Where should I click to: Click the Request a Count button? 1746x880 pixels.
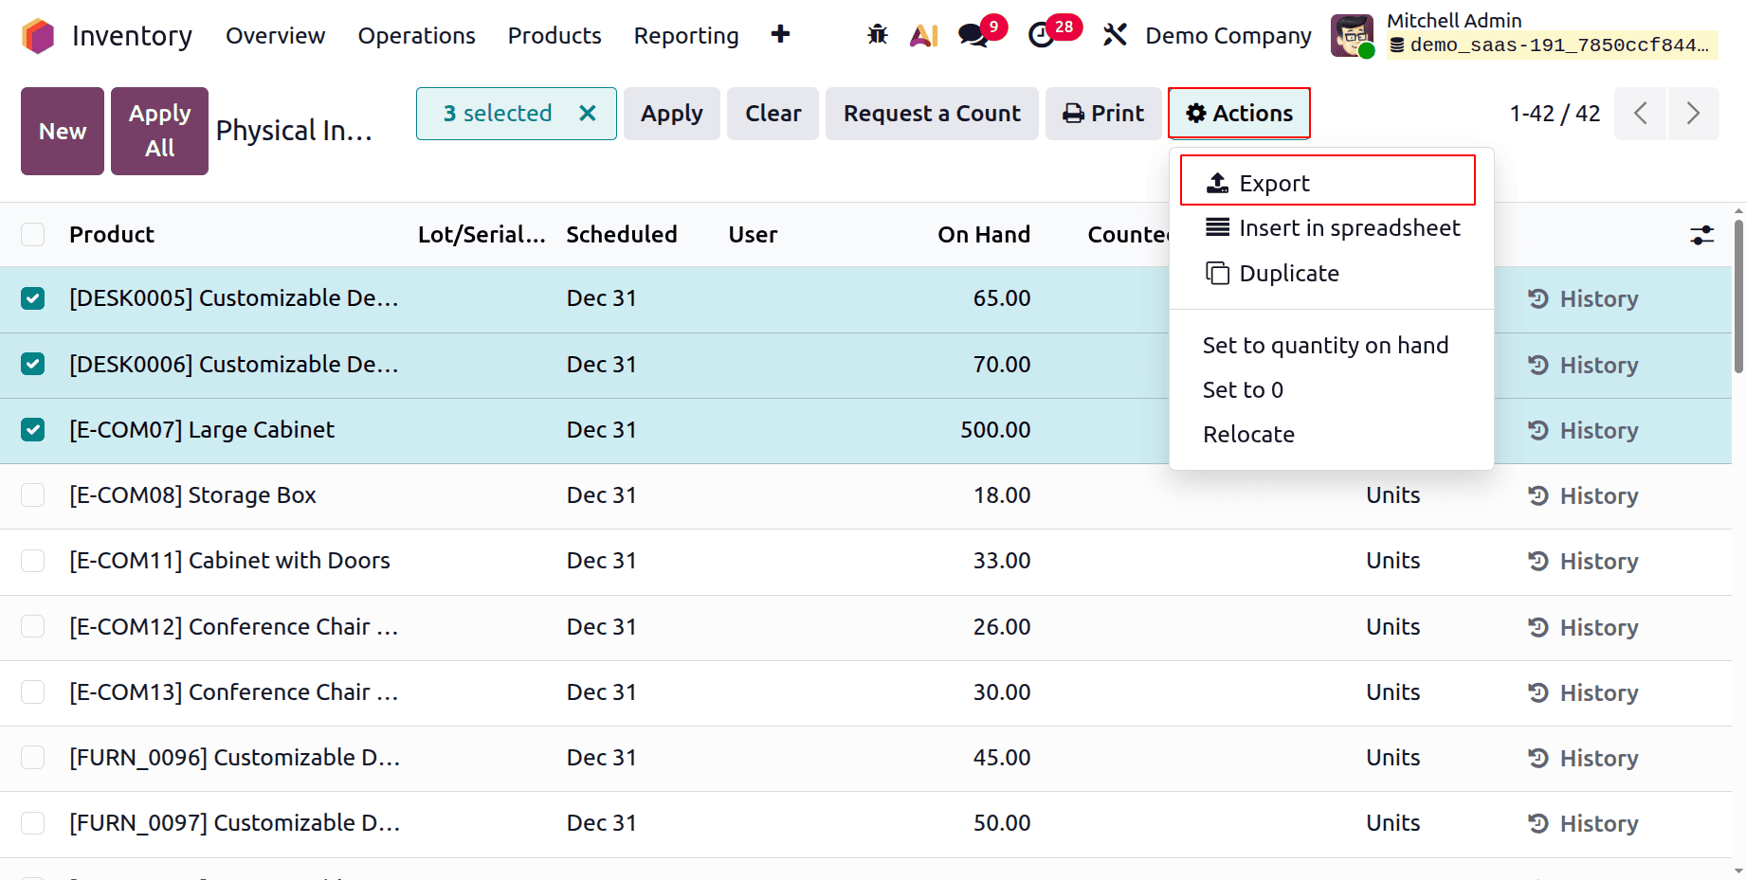(x=932, y=113)
